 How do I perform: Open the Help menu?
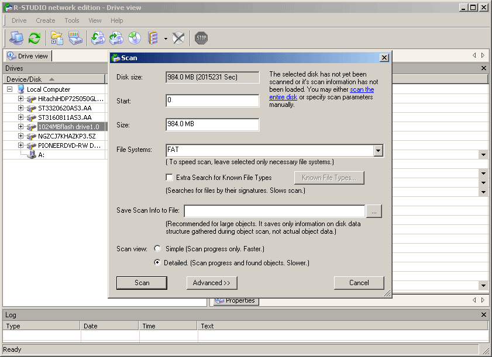coord(117,20)
